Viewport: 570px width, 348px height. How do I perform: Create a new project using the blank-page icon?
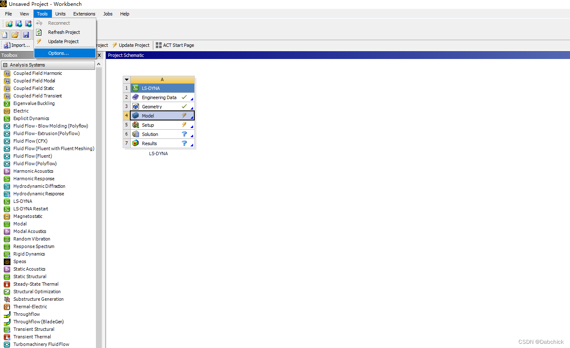[5, 35]
